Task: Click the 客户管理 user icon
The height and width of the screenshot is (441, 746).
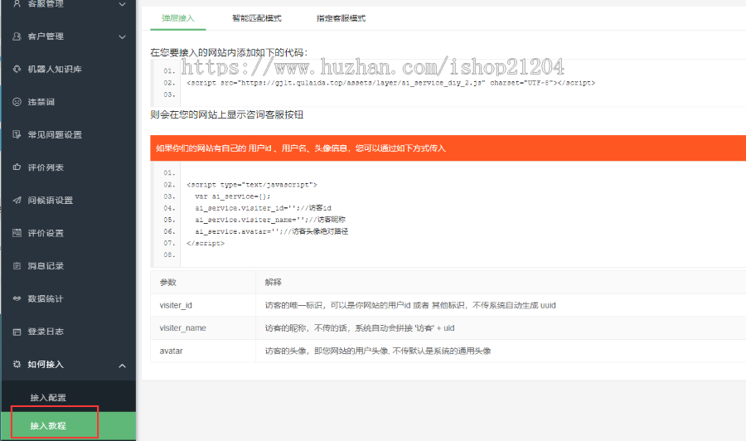Action: click(x=17, y=36)
